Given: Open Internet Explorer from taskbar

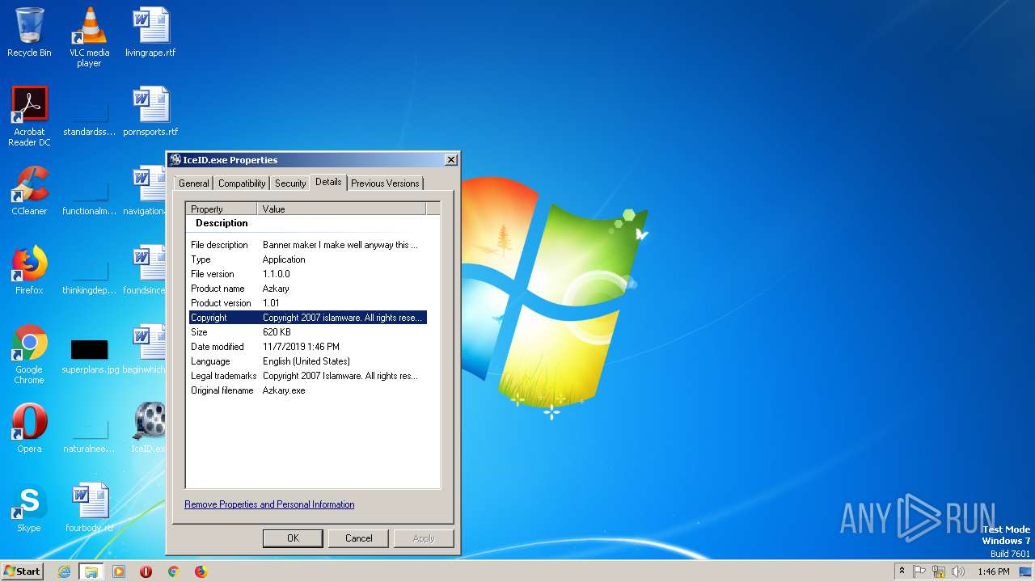Looking at the screenshot, I should click(64, 571).
